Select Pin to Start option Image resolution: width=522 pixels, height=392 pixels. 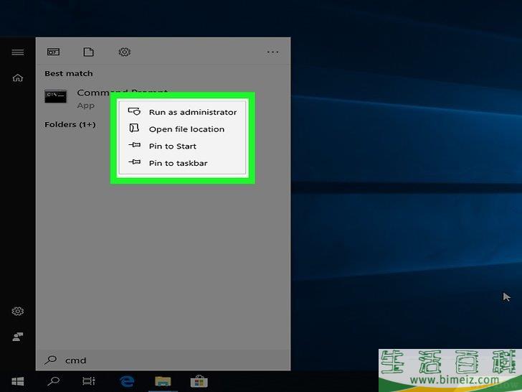point(172,146)
